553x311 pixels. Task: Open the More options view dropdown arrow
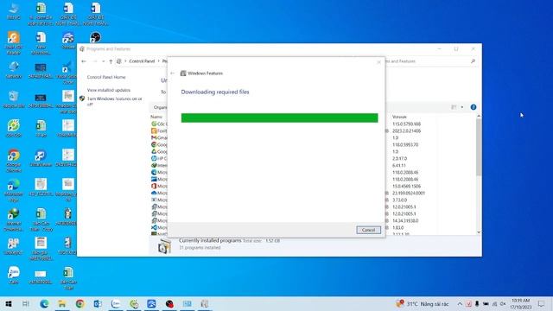tap(462, 107)
